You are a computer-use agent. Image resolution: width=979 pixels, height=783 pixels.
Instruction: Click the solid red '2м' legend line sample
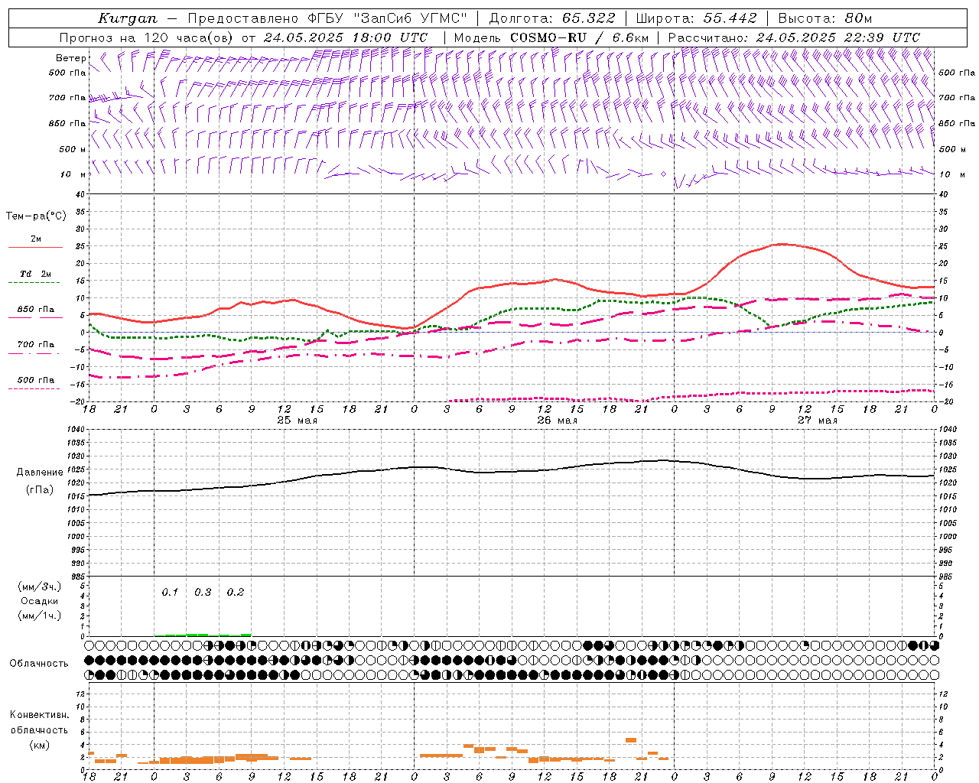(x=35, y=248)
